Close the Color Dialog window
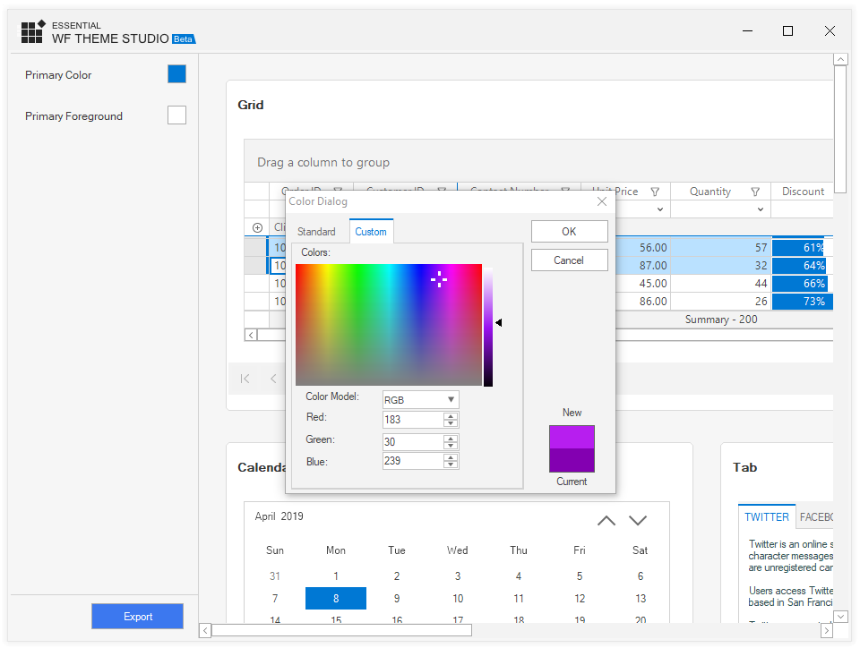Image resolution: width=860 pixels, height=648 pixels. (x=602, y=201)
